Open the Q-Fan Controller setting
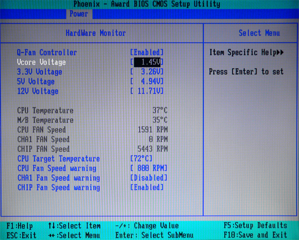 click(x=47, y=52)
